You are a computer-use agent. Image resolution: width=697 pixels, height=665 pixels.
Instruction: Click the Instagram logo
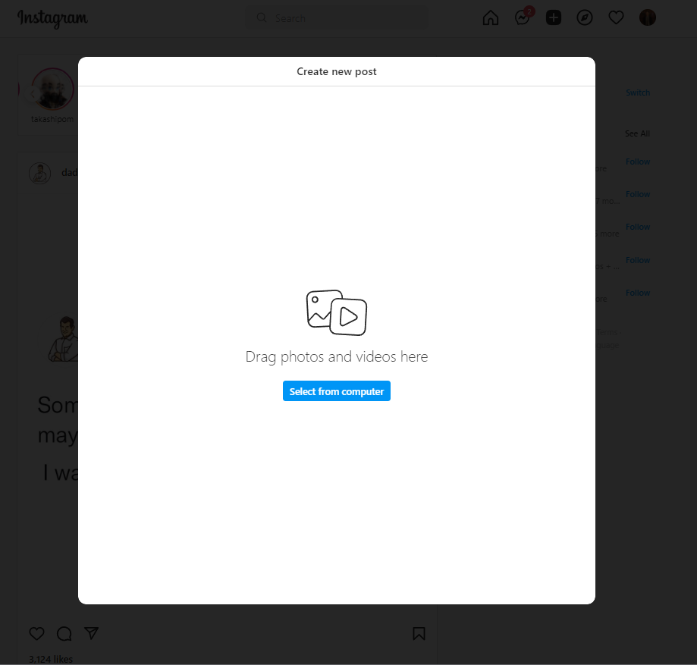(52, 19)
